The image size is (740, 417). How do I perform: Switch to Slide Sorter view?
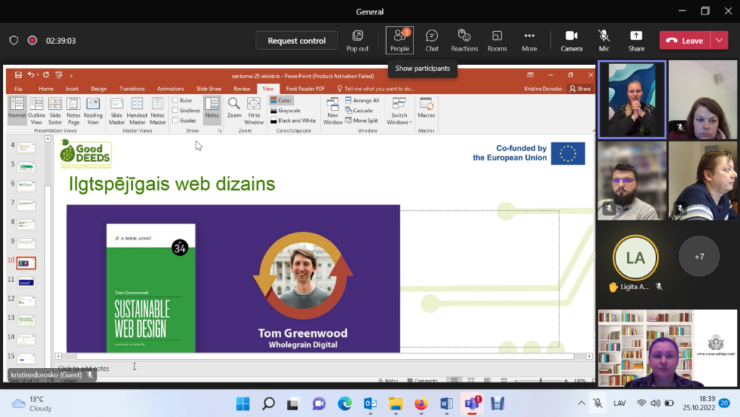55,111
